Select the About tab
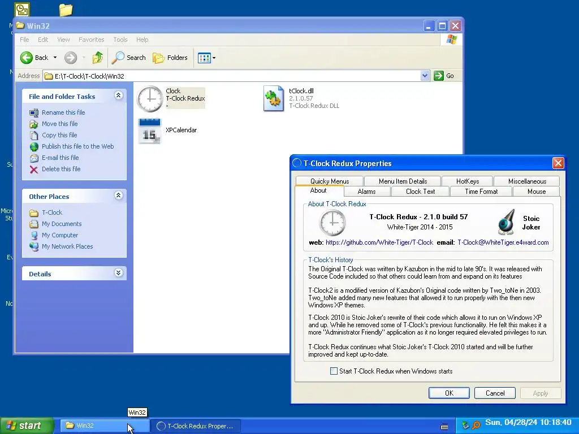Image resolution: width=579 pixels, height=434 pixels. pos(318,190)
